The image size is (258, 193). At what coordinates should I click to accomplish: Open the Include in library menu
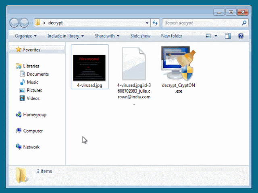click(65, 36)
